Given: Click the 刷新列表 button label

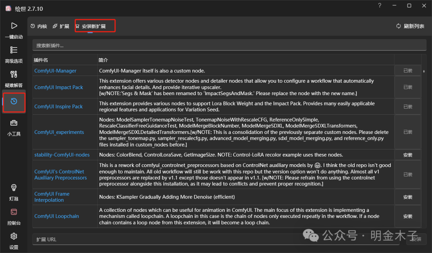Looking at the screenshot, I should point(414,26).
